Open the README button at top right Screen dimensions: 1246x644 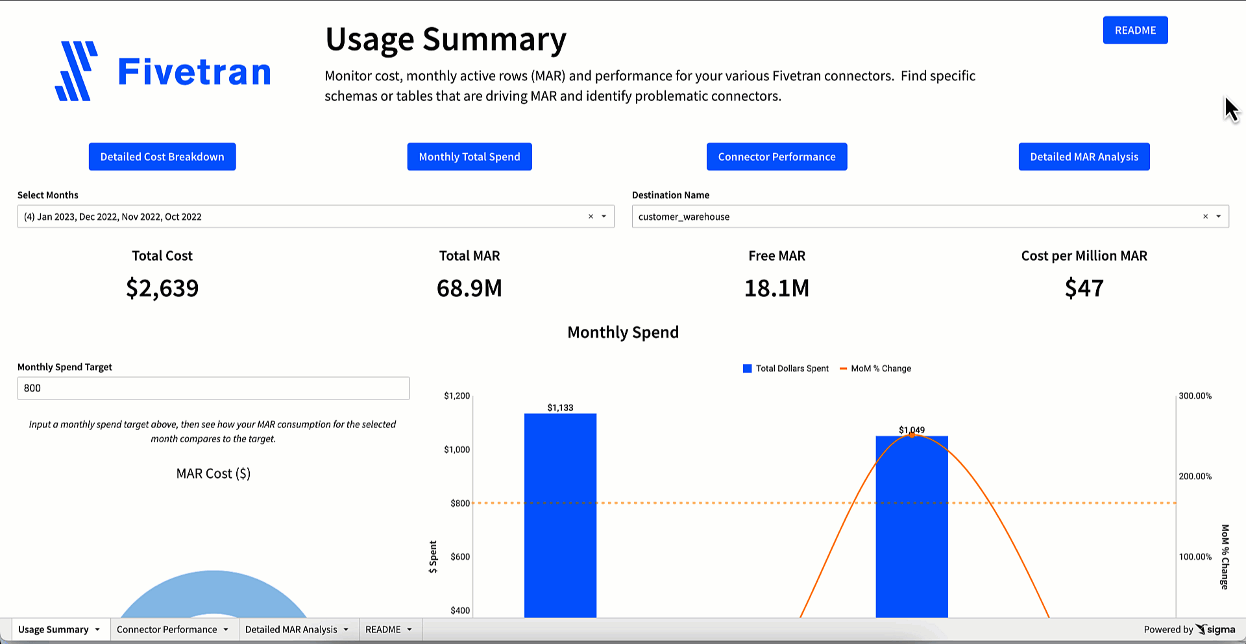1135,30
